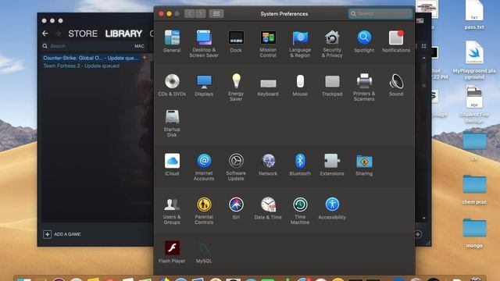Click the System Preferences search field
The height and width of the screenshot is (281, 500).
pos(380,14)
